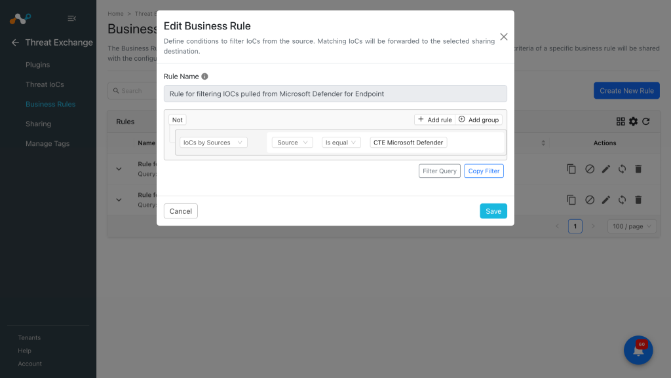Open the notifications bell
671x378 pixels.
click(x=638, y=350)
